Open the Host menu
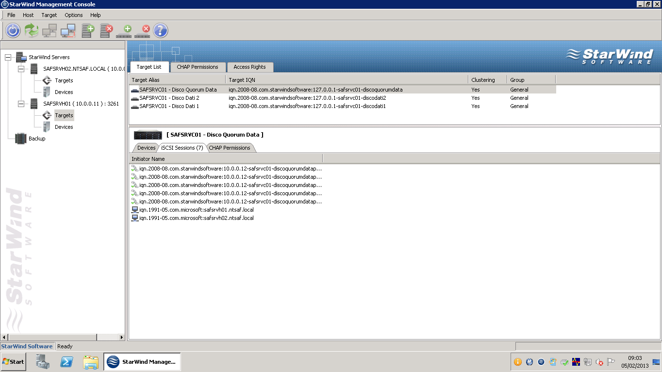 [28, 15]
